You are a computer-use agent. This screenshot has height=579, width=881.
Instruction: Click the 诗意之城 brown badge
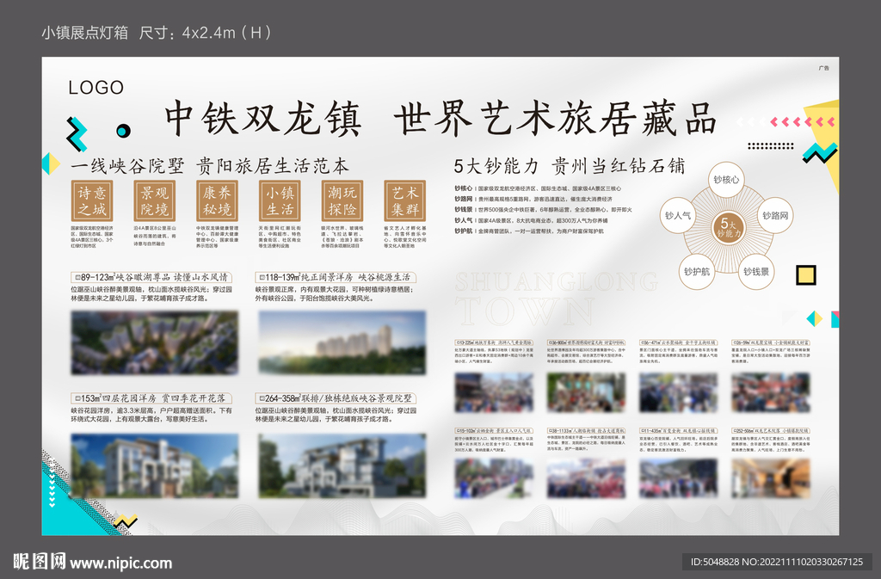92,200
